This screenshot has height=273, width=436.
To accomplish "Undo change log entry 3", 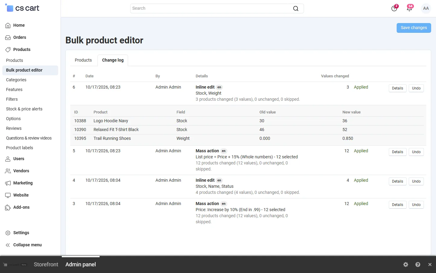I will (416, 205).
